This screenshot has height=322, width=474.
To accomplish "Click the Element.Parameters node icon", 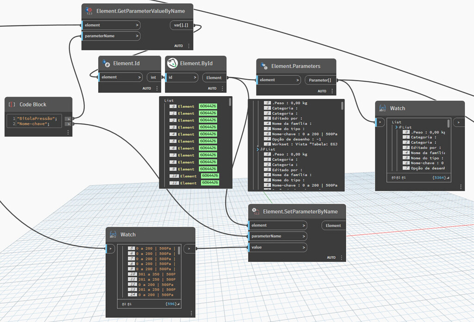I will [264, 66].
